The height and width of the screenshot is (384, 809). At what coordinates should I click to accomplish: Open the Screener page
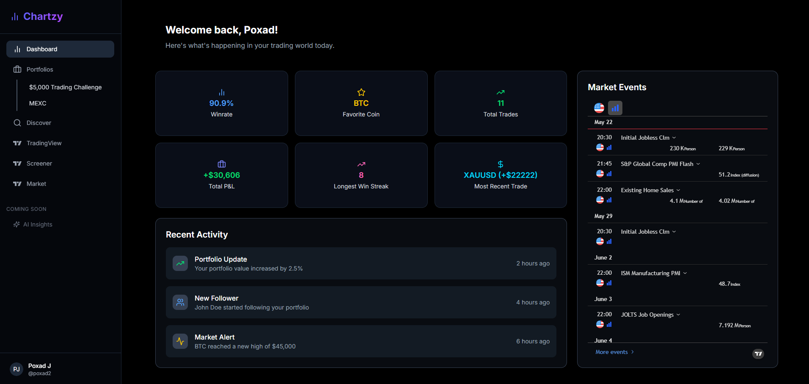(60, 163)
